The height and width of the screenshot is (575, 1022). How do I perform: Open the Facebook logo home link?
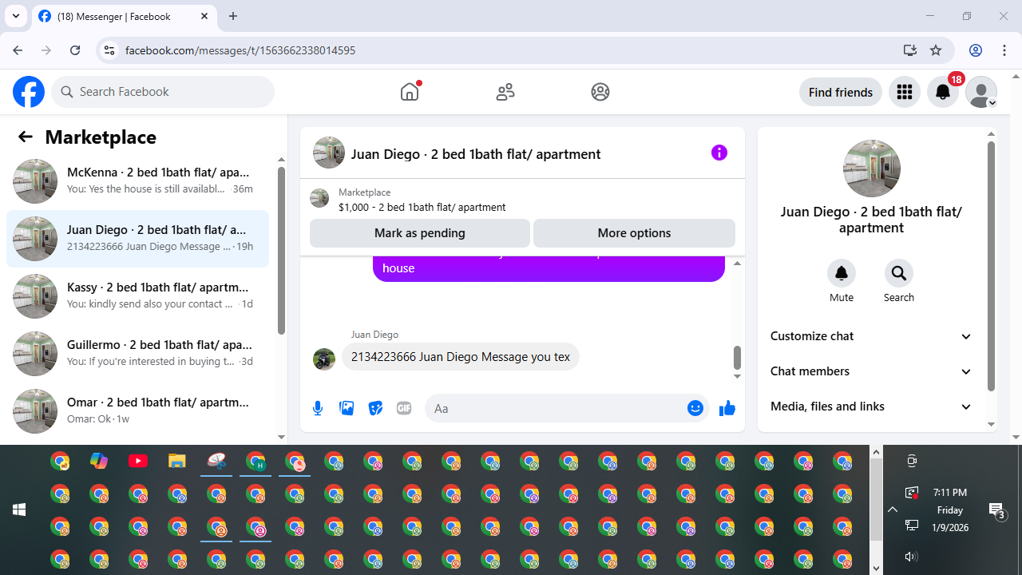29,92
